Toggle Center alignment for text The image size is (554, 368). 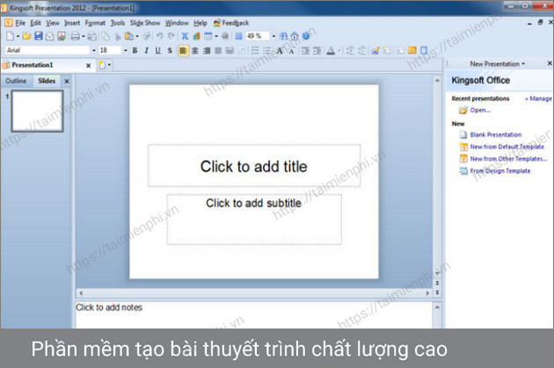click(x=194, y=50)
